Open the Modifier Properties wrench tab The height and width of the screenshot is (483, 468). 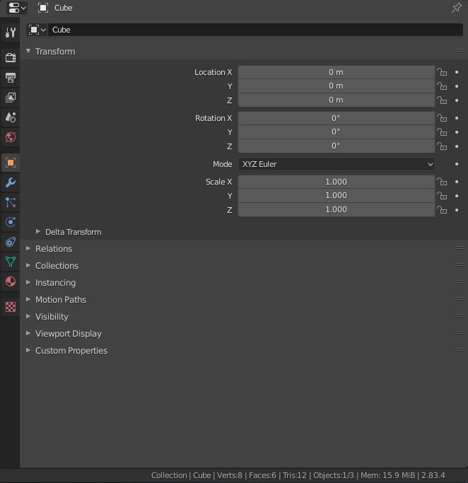pos(11,182)
